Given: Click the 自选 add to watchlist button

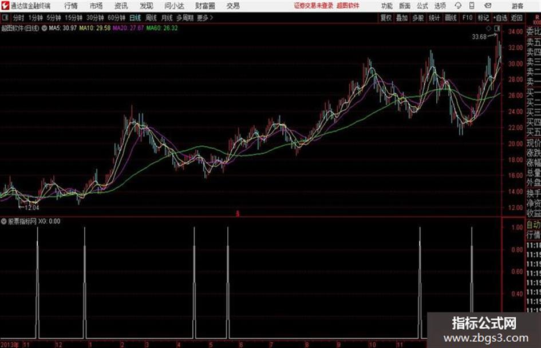Looking at the screenshot, I should [500, 18].
